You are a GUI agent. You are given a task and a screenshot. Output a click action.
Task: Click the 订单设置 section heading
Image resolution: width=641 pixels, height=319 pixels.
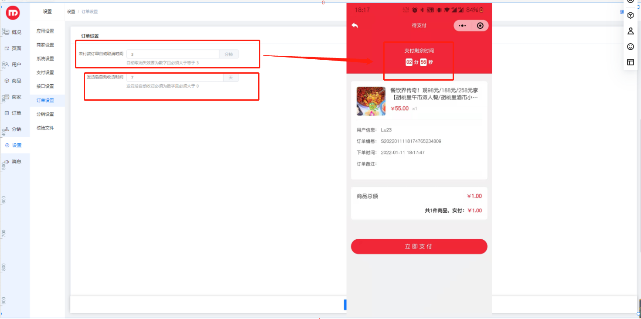90,36
